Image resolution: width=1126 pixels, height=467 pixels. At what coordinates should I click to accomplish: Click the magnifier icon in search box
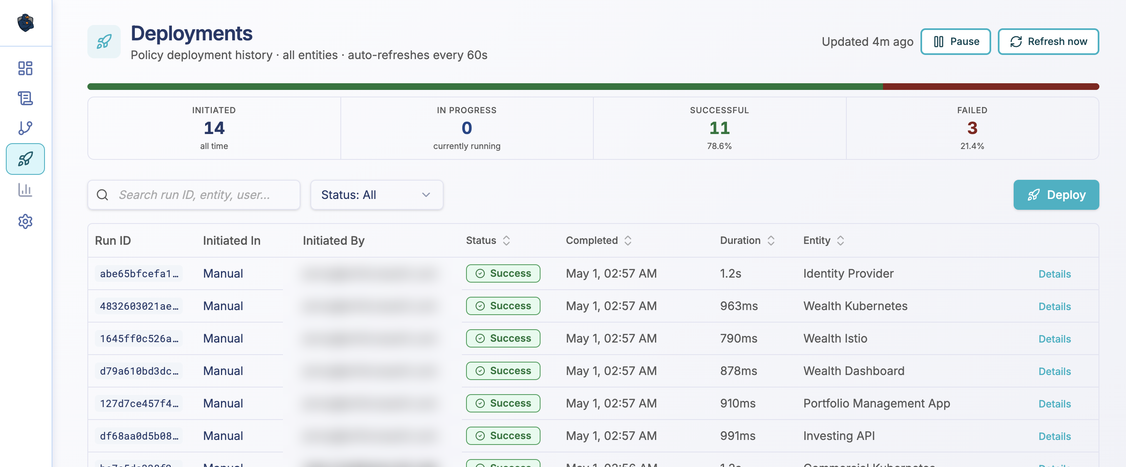point(102,195)
